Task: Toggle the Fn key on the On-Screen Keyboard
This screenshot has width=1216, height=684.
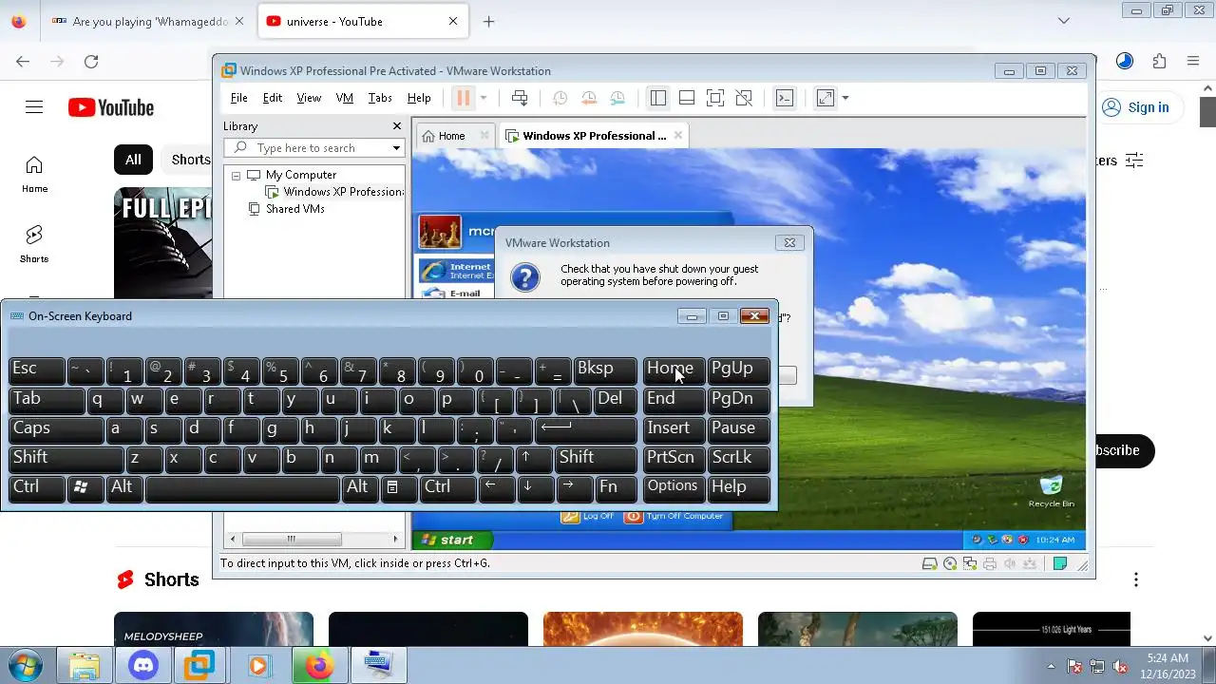Action: [616, 487]
